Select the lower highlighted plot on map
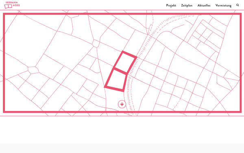The width and height of the screenshot is (244, 153). (116, 80)
